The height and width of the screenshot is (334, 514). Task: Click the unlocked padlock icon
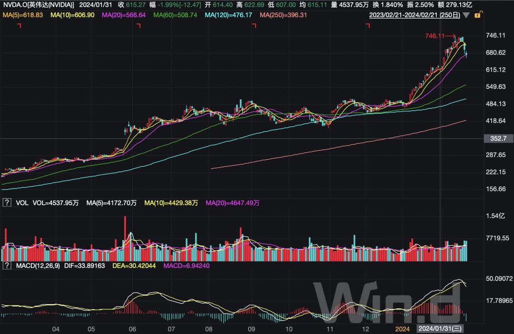click(478, 15)
